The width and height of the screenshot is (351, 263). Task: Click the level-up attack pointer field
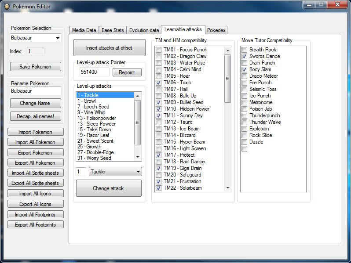[x=94, y=72]
